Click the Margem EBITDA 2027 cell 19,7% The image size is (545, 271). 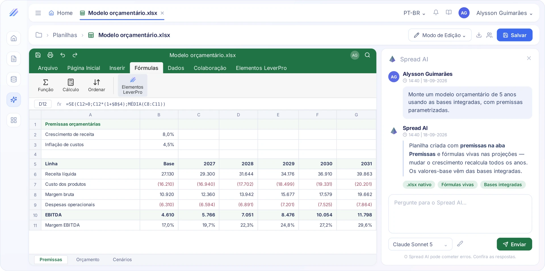click(x=199, y=225)
